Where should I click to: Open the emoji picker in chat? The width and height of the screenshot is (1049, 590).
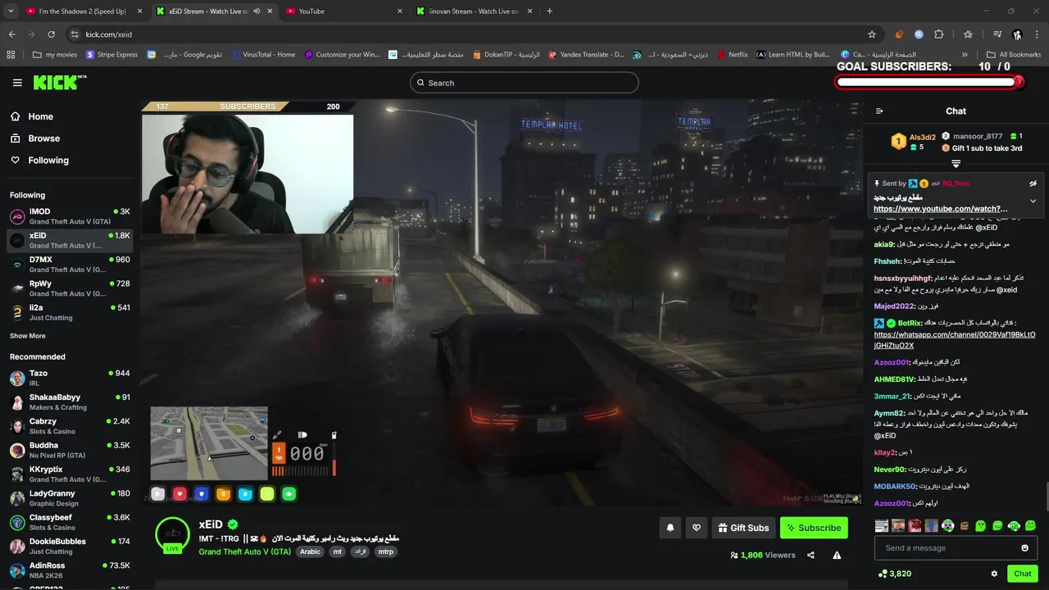1024,548
